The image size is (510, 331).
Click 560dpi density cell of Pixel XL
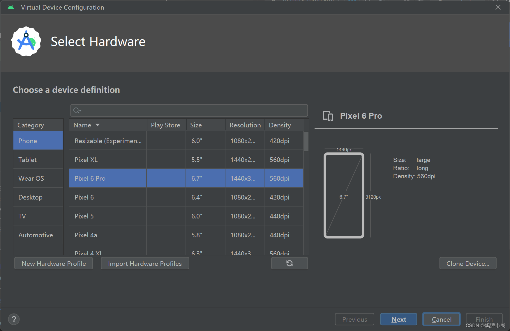pyautogui.click(x=284, y=160)
